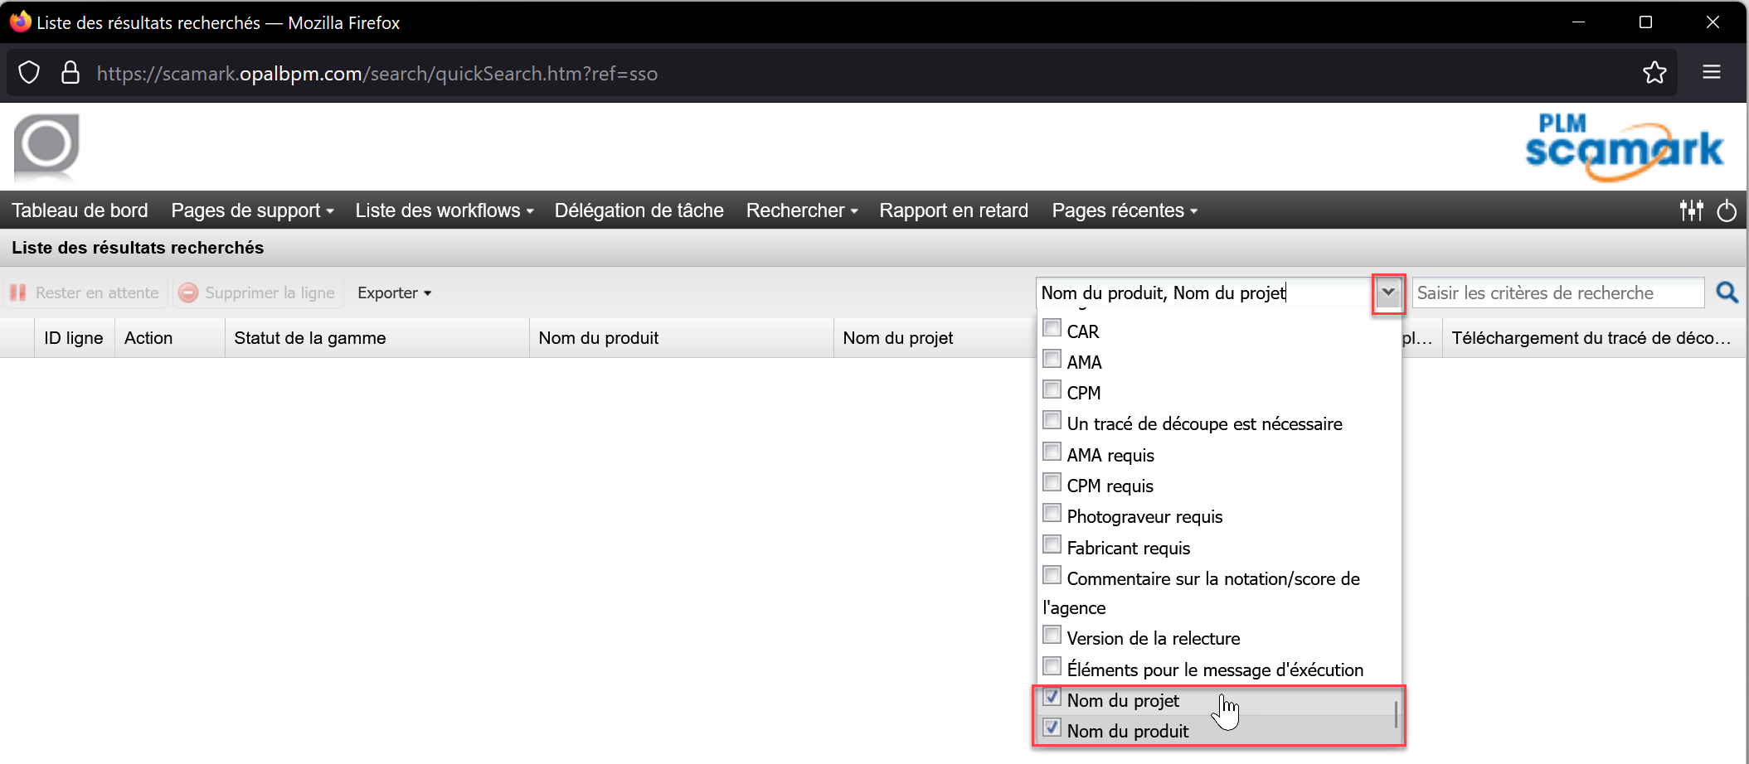The height and width of the screenshot is (764, 1749).
Task: Click the PLM Scamark logo
Action: [1625, 147]
